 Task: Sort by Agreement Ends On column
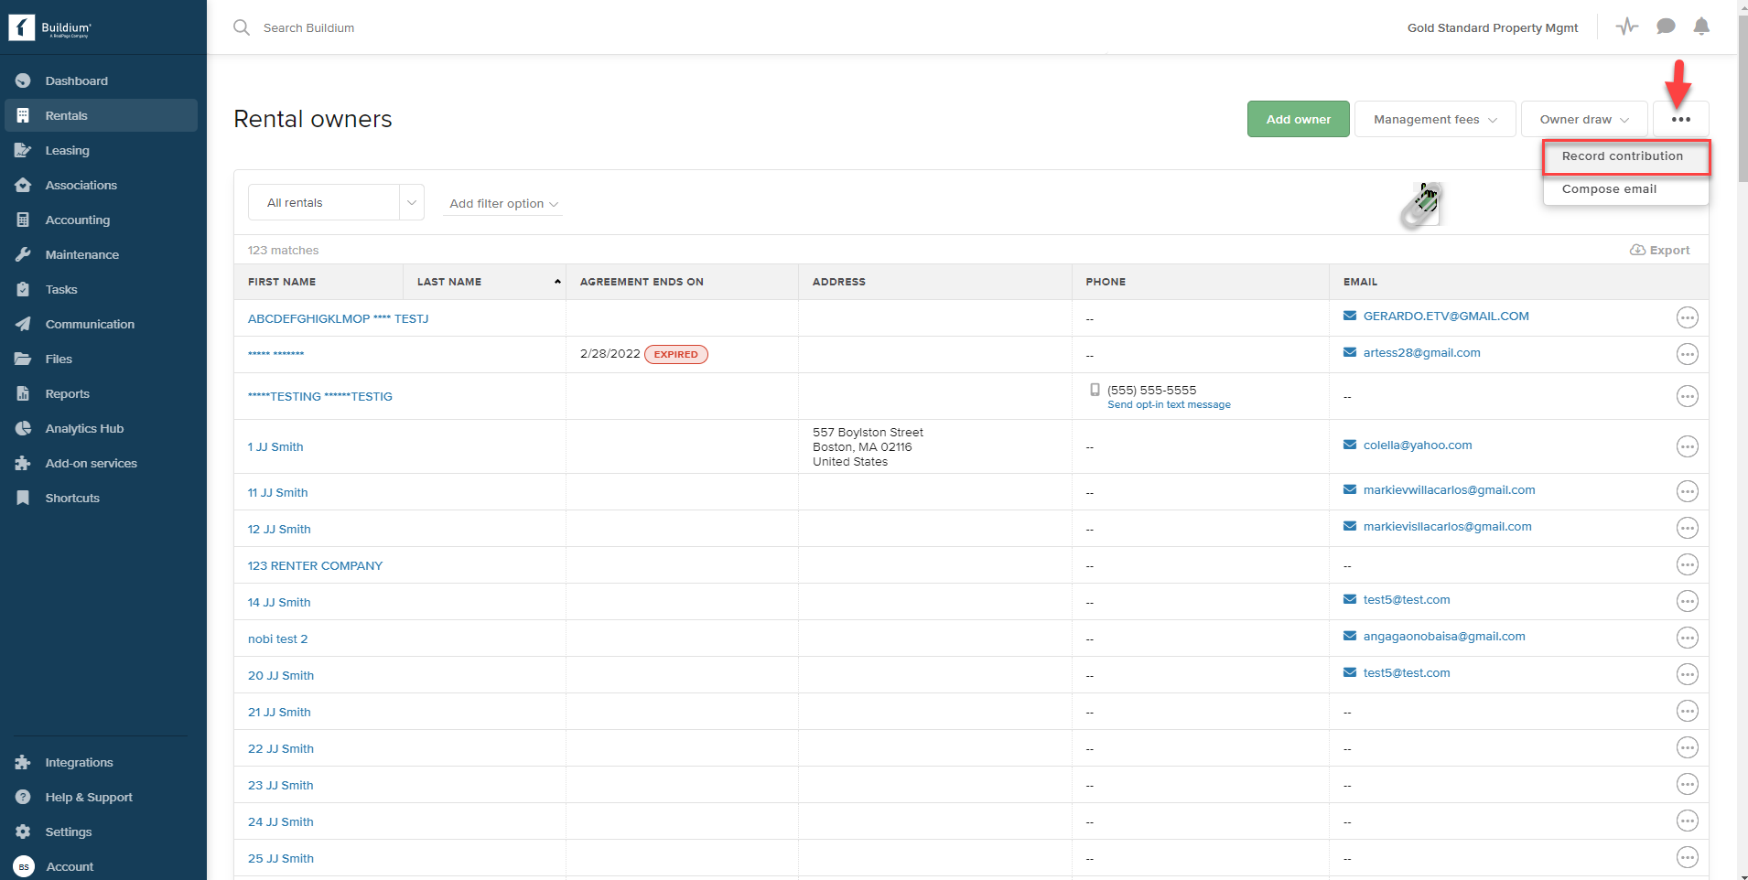click(x=682, y=282)
